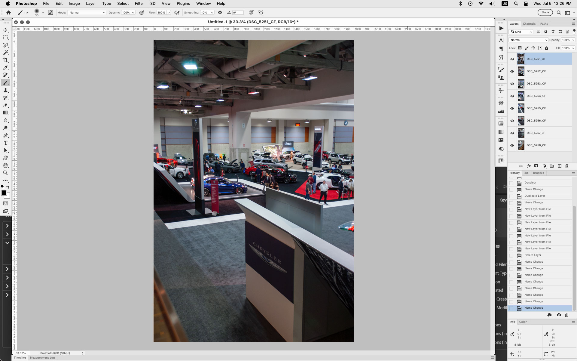Image resolution: width=577 pixels, height=361 pixels.
Task: Expand the Flow percentage dropdown
Action: 169,13
